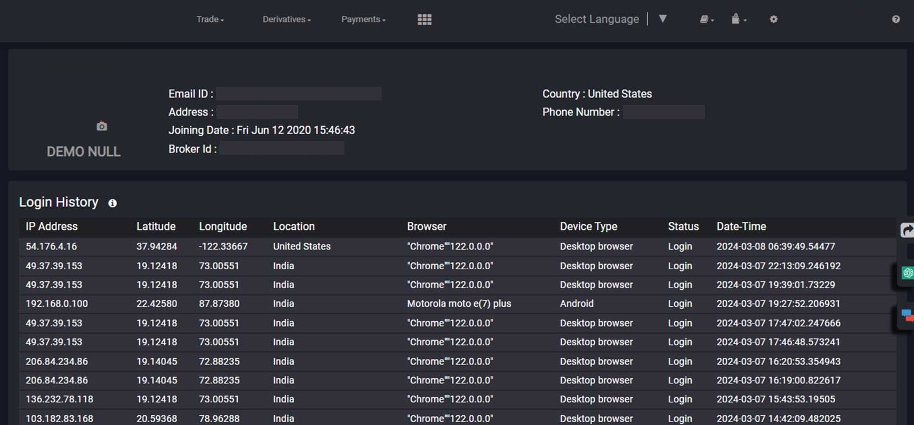The image size is (914, 425).
Task: Open the Payments dropdown menu
Action: coord(363,19)
